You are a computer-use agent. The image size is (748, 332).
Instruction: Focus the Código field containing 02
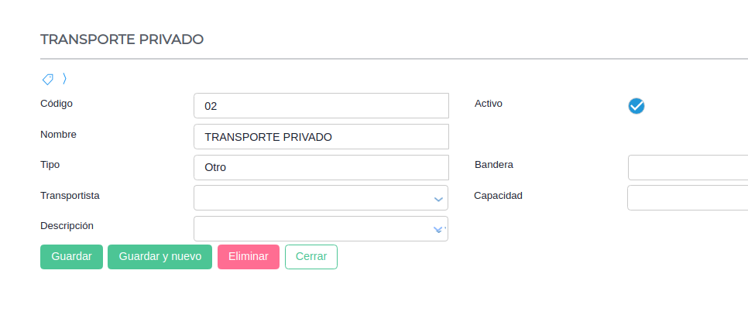pos(321,106)
